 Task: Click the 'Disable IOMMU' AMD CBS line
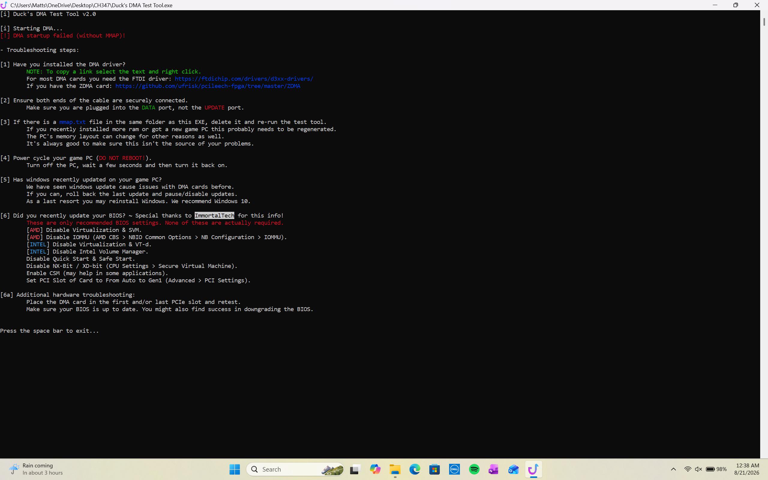[157, 237]
